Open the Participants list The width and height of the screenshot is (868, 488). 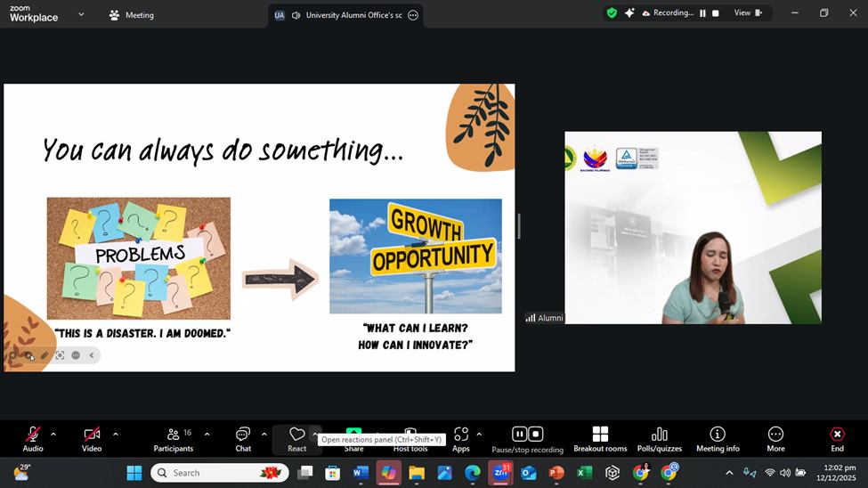pyautogui.click(x=173, y=435)
